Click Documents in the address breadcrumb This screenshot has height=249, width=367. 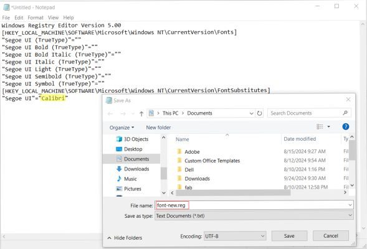(x=199, y=113)
